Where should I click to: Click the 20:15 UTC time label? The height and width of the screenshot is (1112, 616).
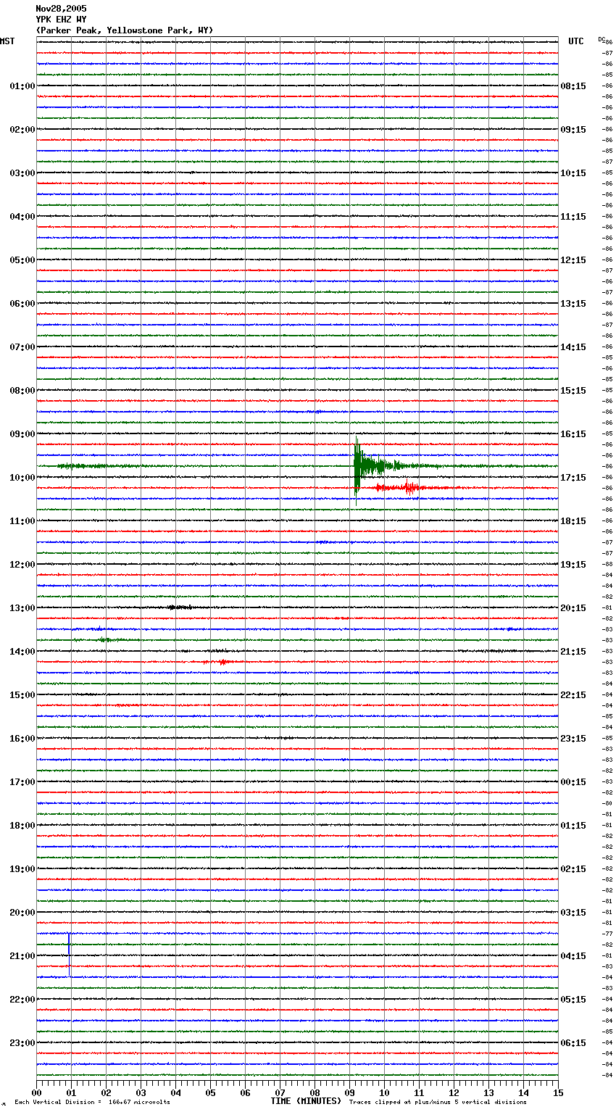point(573,608)
